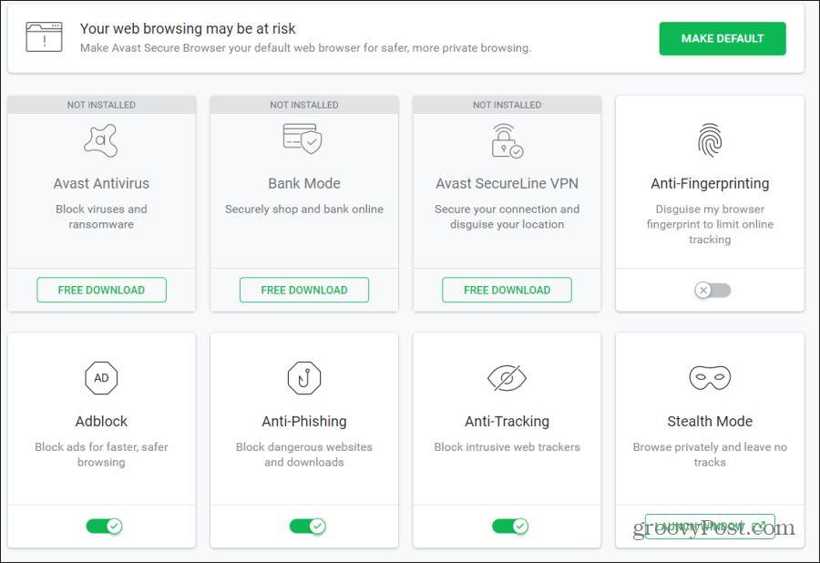Download Avast SecureLine VPN for free
Screen dimensions: 820x563
coord(507,290)
